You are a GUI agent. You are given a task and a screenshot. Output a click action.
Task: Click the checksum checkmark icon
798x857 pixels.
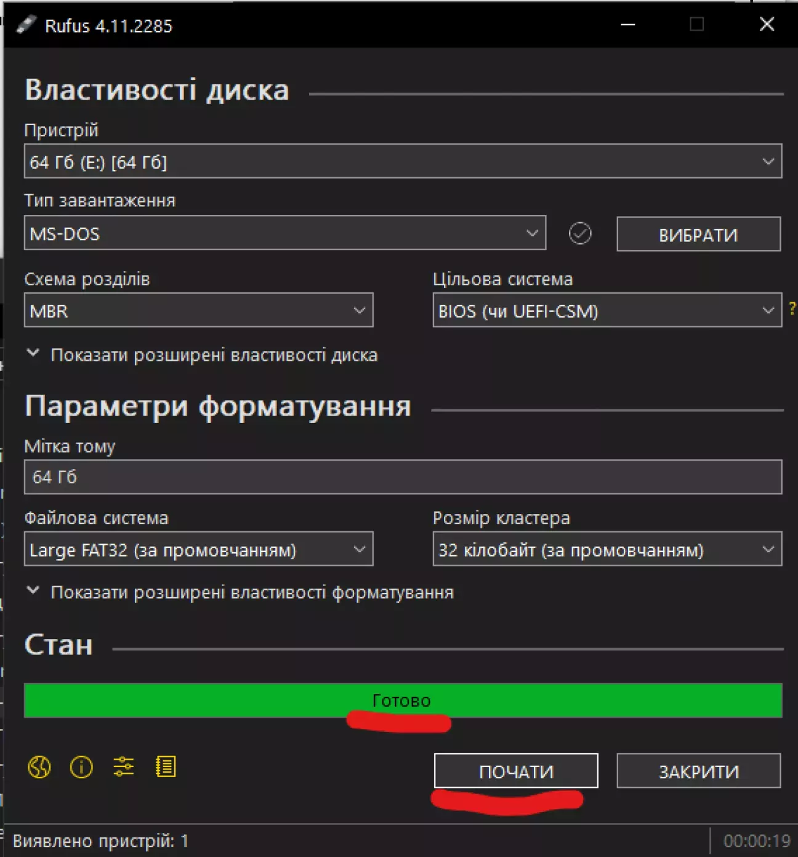pos(579,233)
